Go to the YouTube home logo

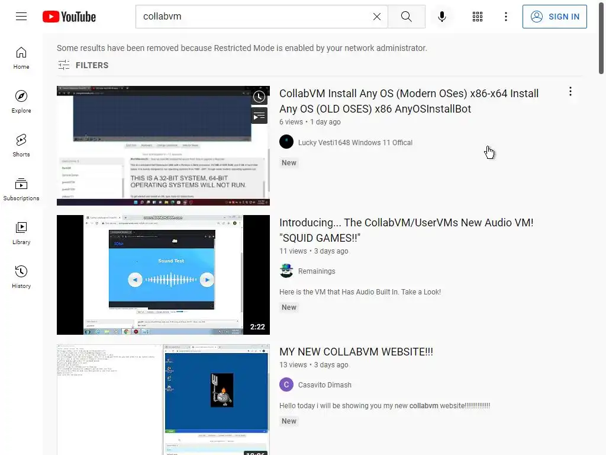pos(69,17)
